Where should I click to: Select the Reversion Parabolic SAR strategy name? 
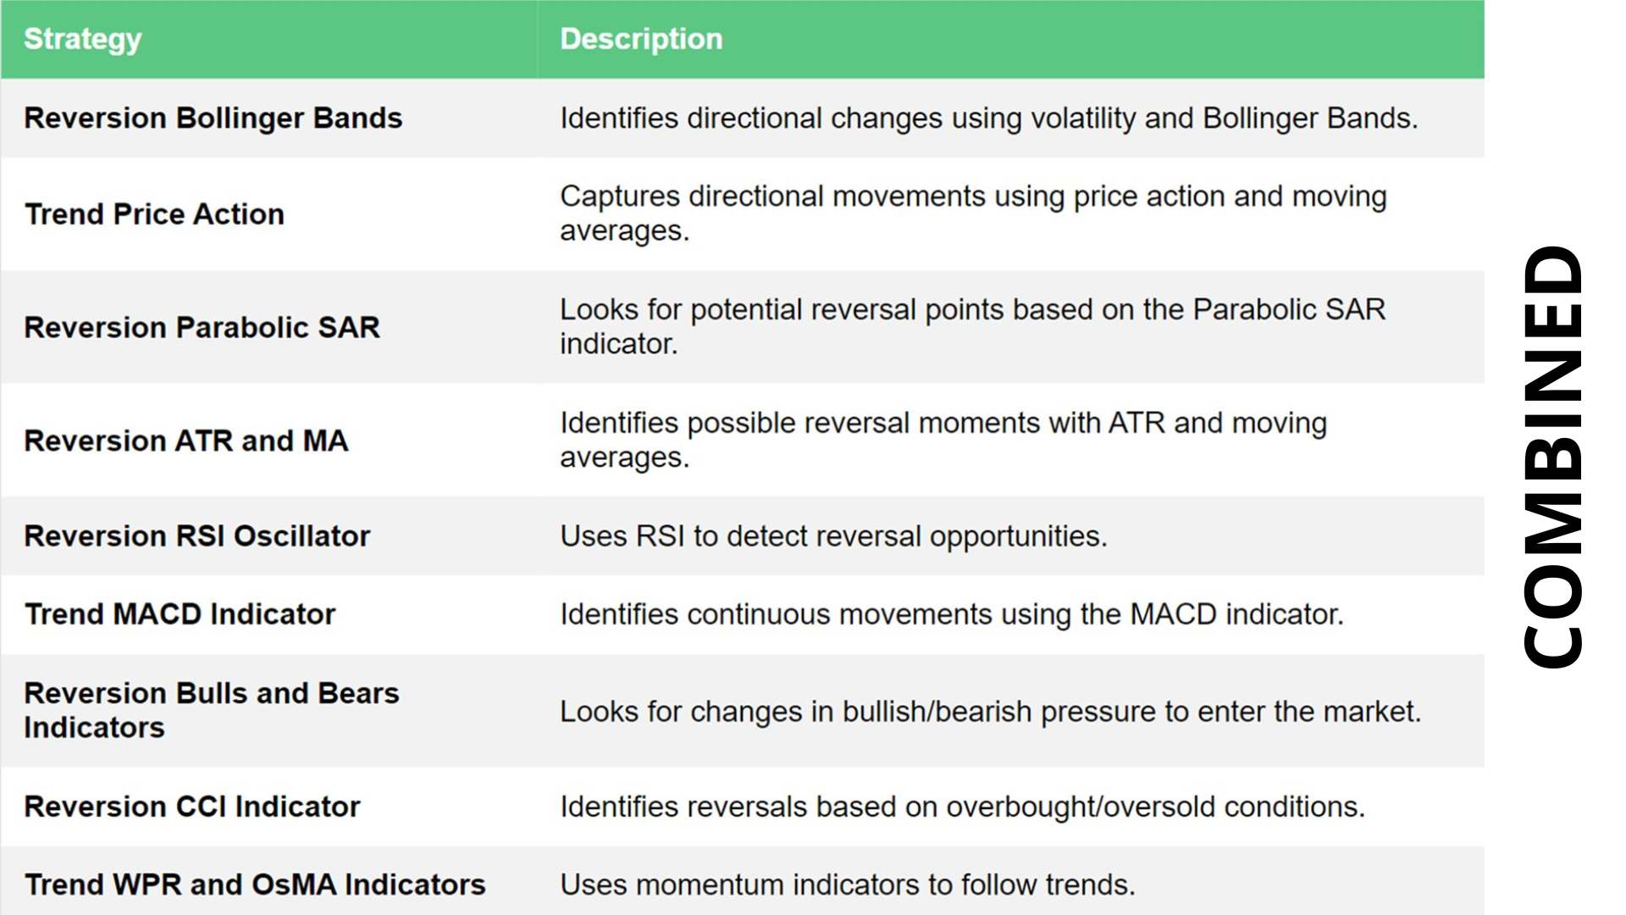[x=202, y=327]
